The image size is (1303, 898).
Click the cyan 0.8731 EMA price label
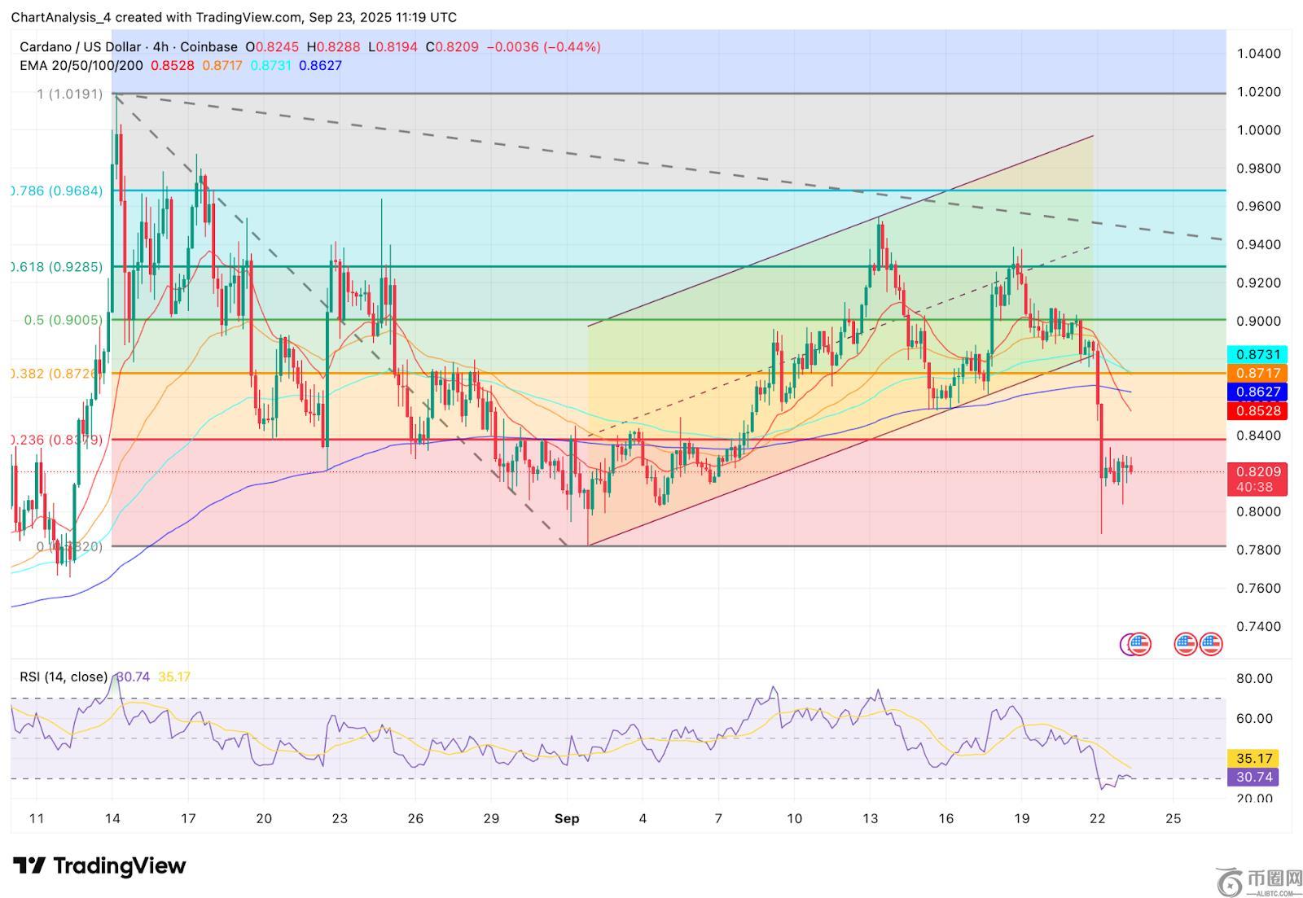[x=1258, y=355]
